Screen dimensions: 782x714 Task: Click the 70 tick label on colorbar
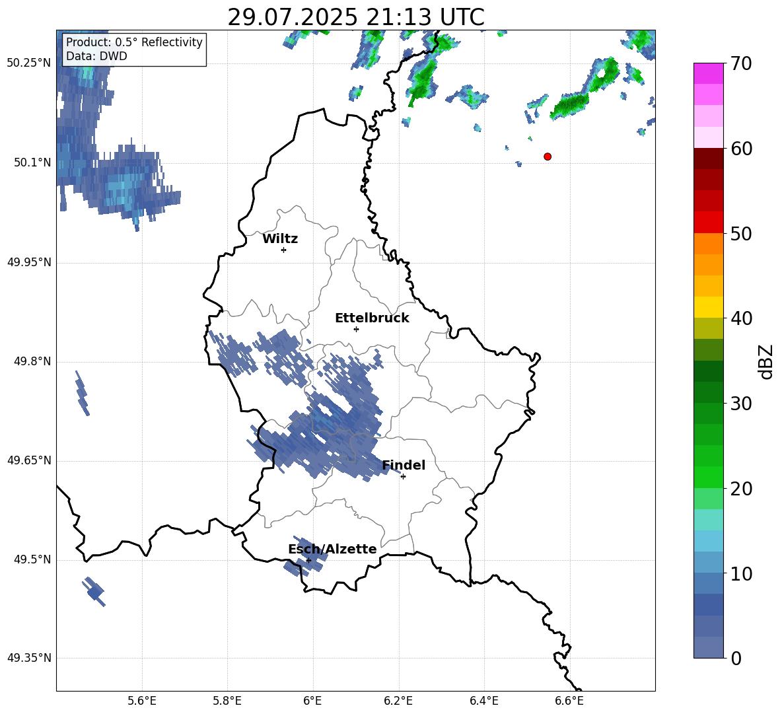coord(741,64)
